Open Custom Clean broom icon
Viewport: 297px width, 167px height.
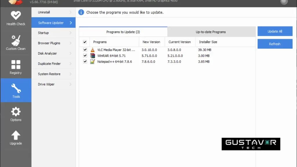[x=16, y=41]
